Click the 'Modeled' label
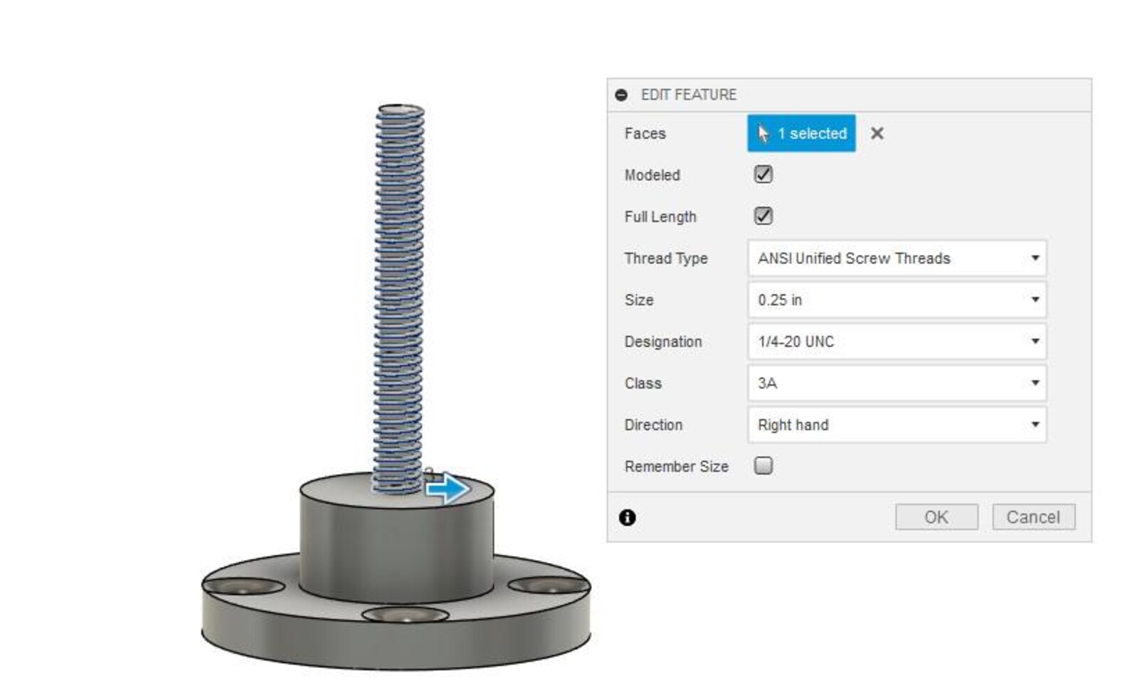Image resolution: width=1130 pixels, height=698 pixels. click(x=652, y=175)
